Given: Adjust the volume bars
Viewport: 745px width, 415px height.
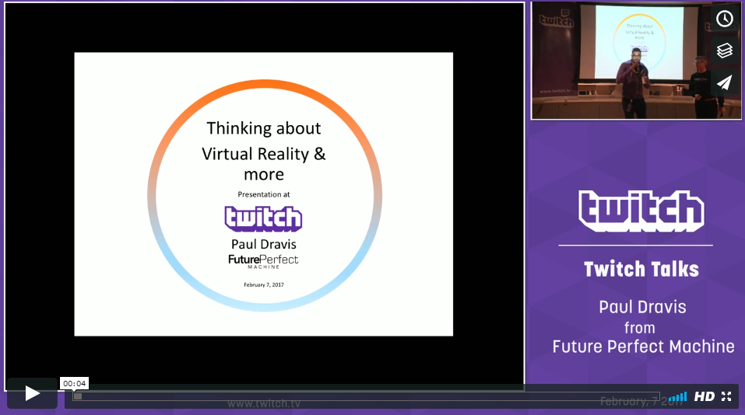Looking at the screenshot, I should 678,396.
